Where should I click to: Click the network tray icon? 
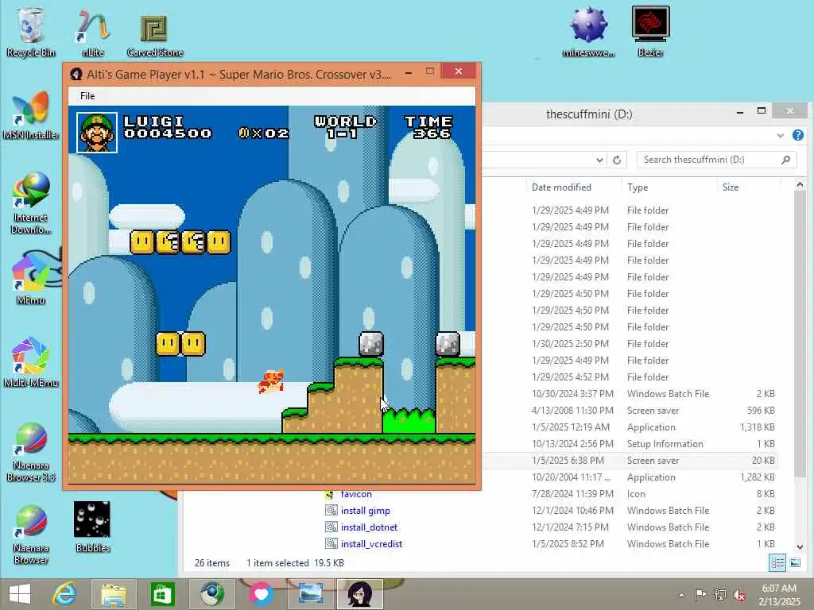(720, 595)
